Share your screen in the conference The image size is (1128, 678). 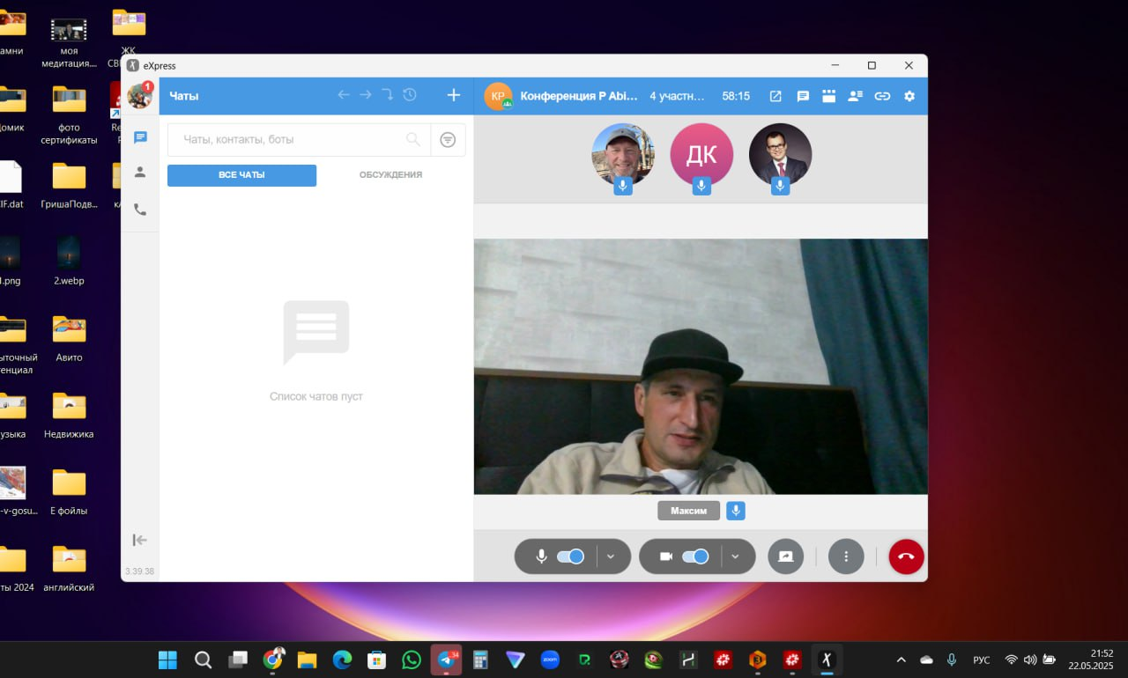click(785, 556)
